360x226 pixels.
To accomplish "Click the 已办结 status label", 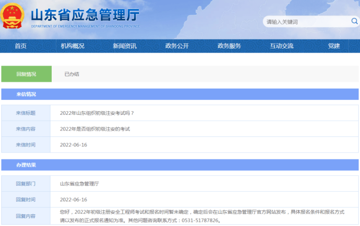I will coord(72,74).
